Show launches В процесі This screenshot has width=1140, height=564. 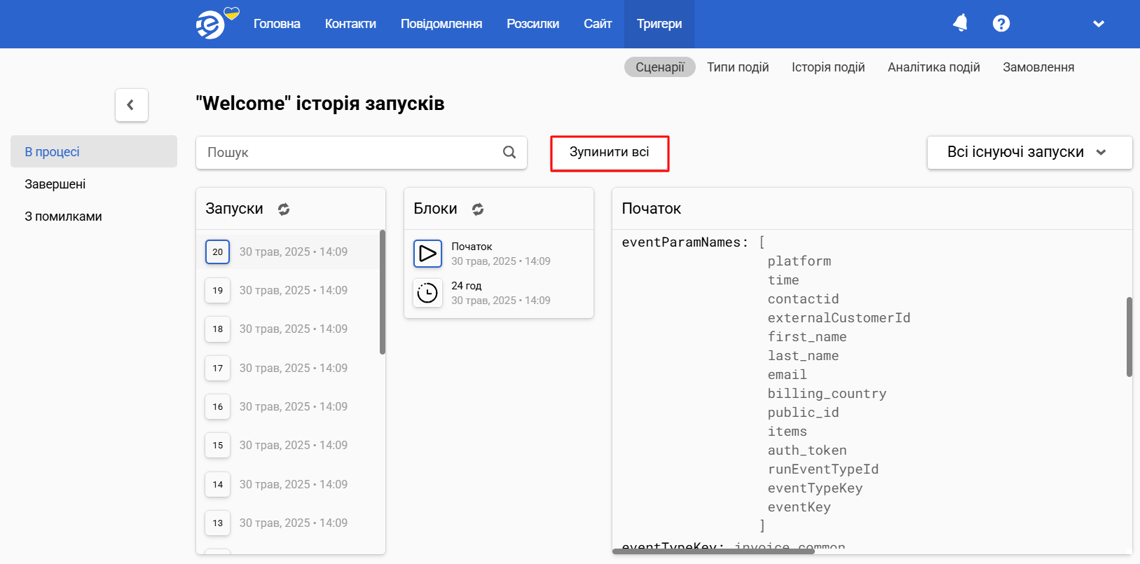[94, 151]
